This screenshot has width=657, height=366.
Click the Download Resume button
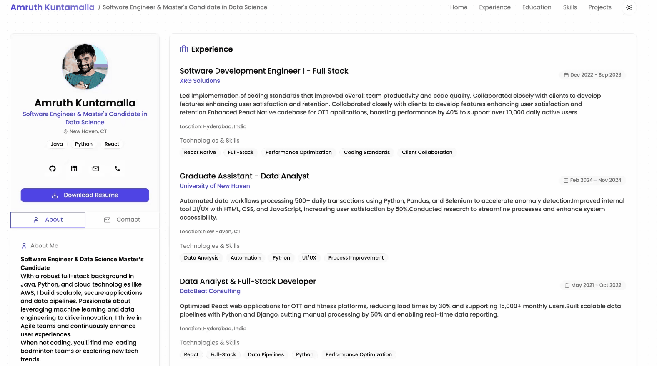[x=85, y=195]
